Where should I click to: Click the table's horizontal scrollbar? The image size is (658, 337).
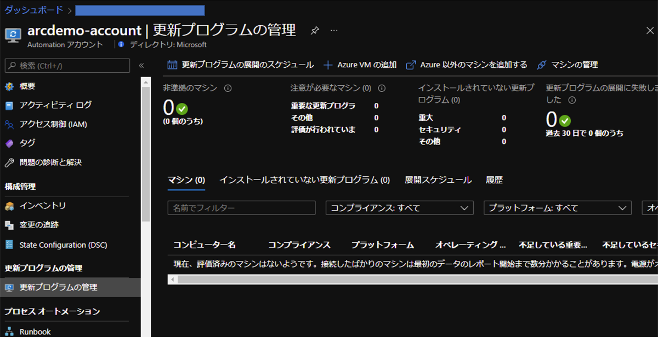(417, 280)
